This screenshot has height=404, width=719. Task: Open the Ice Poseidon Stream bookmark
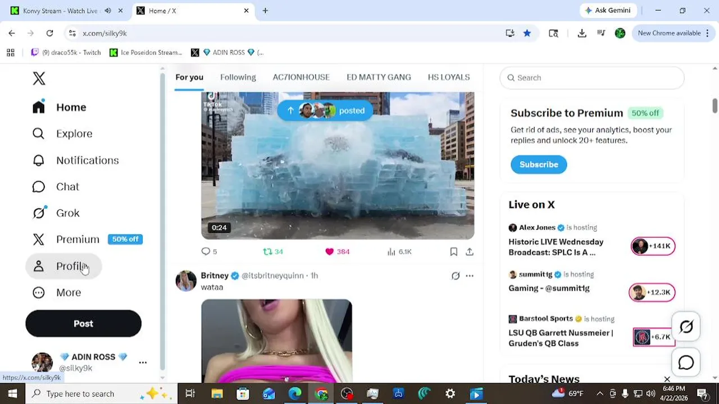(145, 52)
